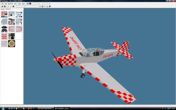Open the Tools menu
The width and height of the screenshot is (176, 110).
pyautogui.click(x=19, y=4)
